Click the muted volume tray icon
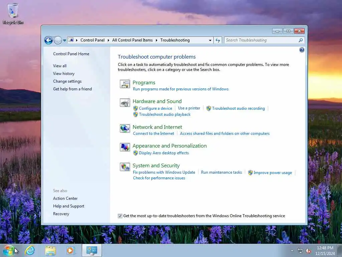Image resolution: width=342 pixels, height=257 pixels. 308,251
